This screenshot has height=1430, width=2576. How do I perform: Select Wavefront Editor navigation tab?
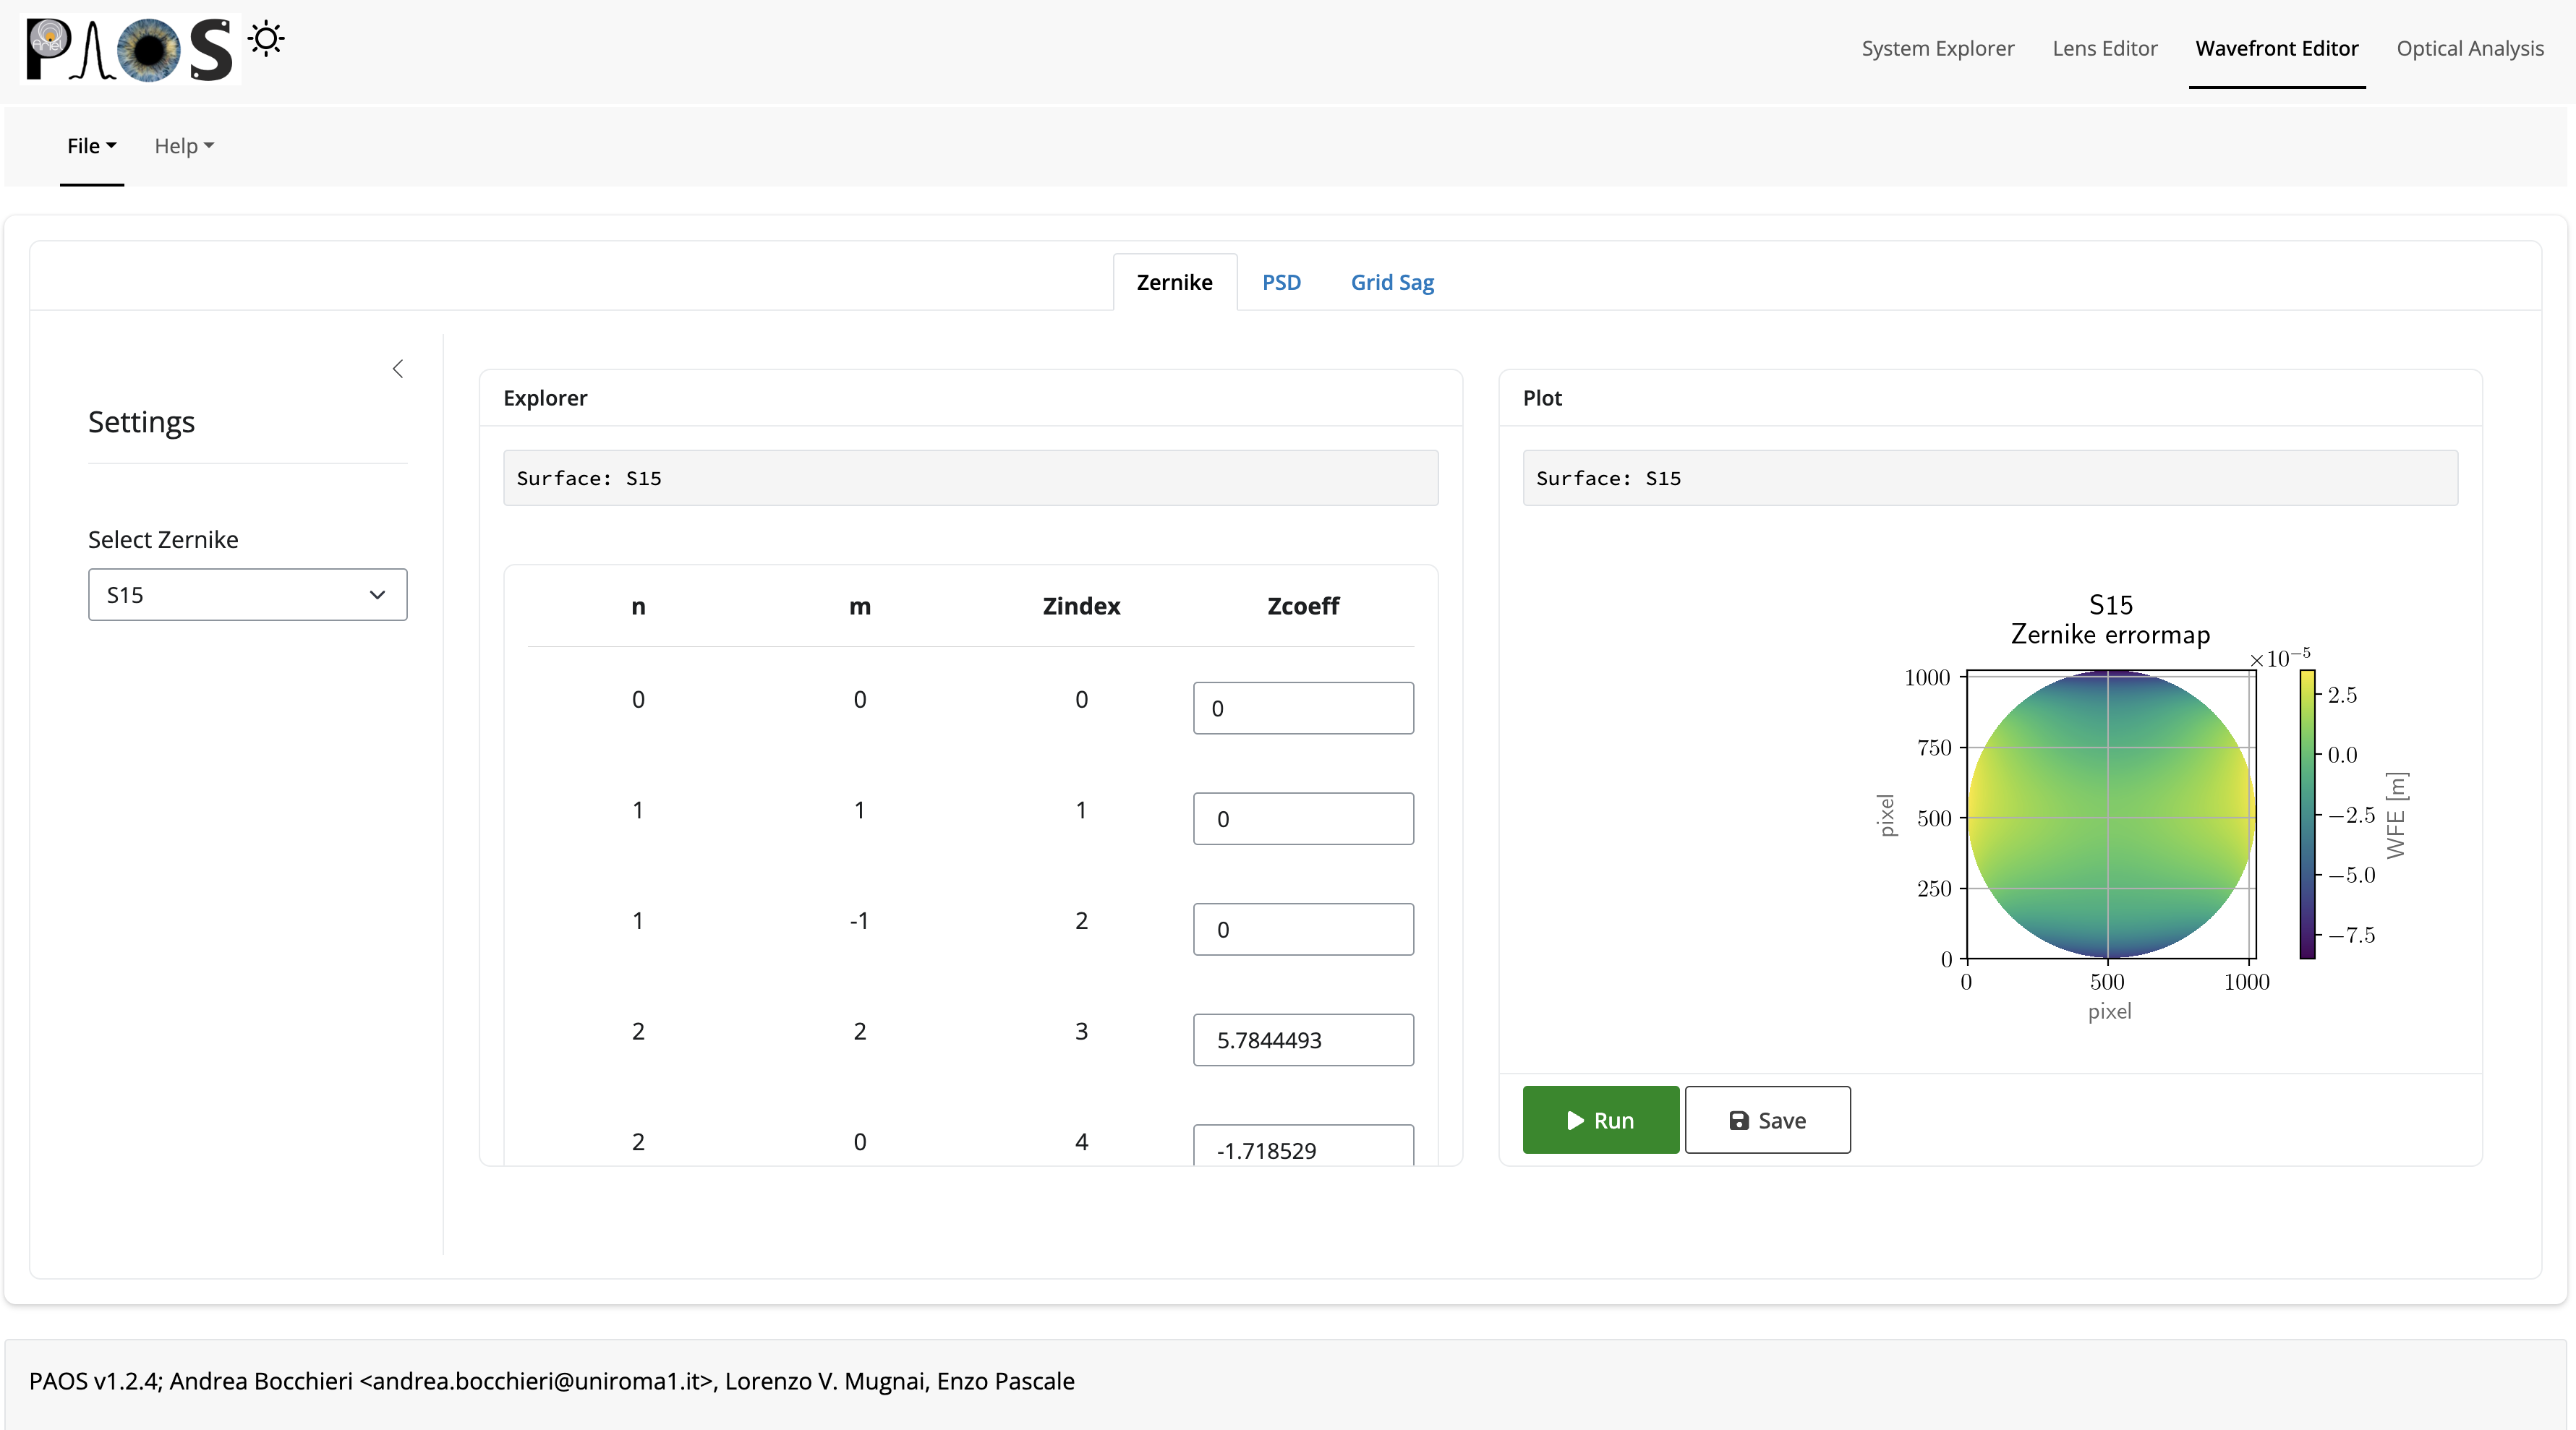2276,48
